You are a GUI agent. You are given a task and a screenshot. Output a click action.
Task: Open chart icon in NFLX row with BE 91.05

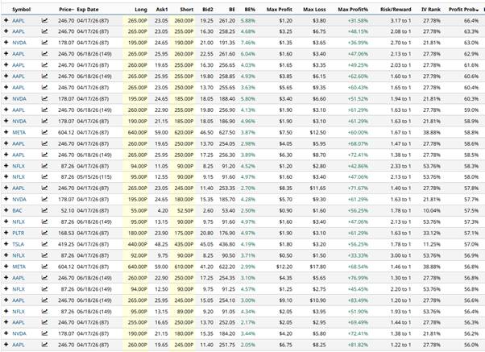tap(44, 312)
